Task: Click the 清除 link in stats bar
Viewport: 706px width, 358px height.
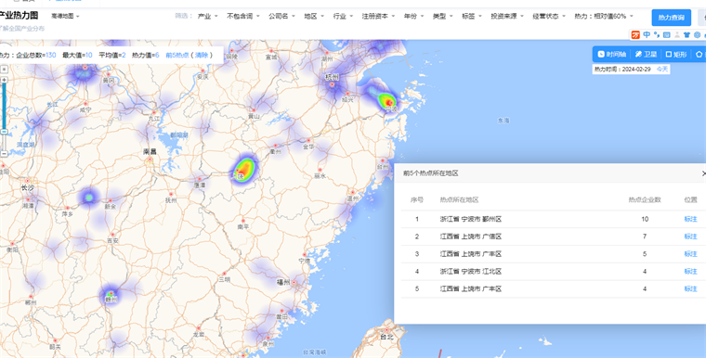Action: pyautogui.click(x=202, y=56)
